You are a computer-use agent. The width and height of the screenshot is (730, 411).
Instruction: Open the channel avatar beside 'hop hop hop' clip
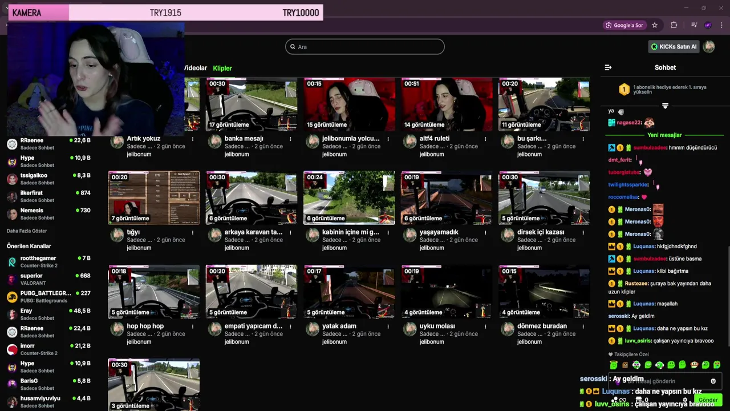pyautogui.click(x=117, y=329)
